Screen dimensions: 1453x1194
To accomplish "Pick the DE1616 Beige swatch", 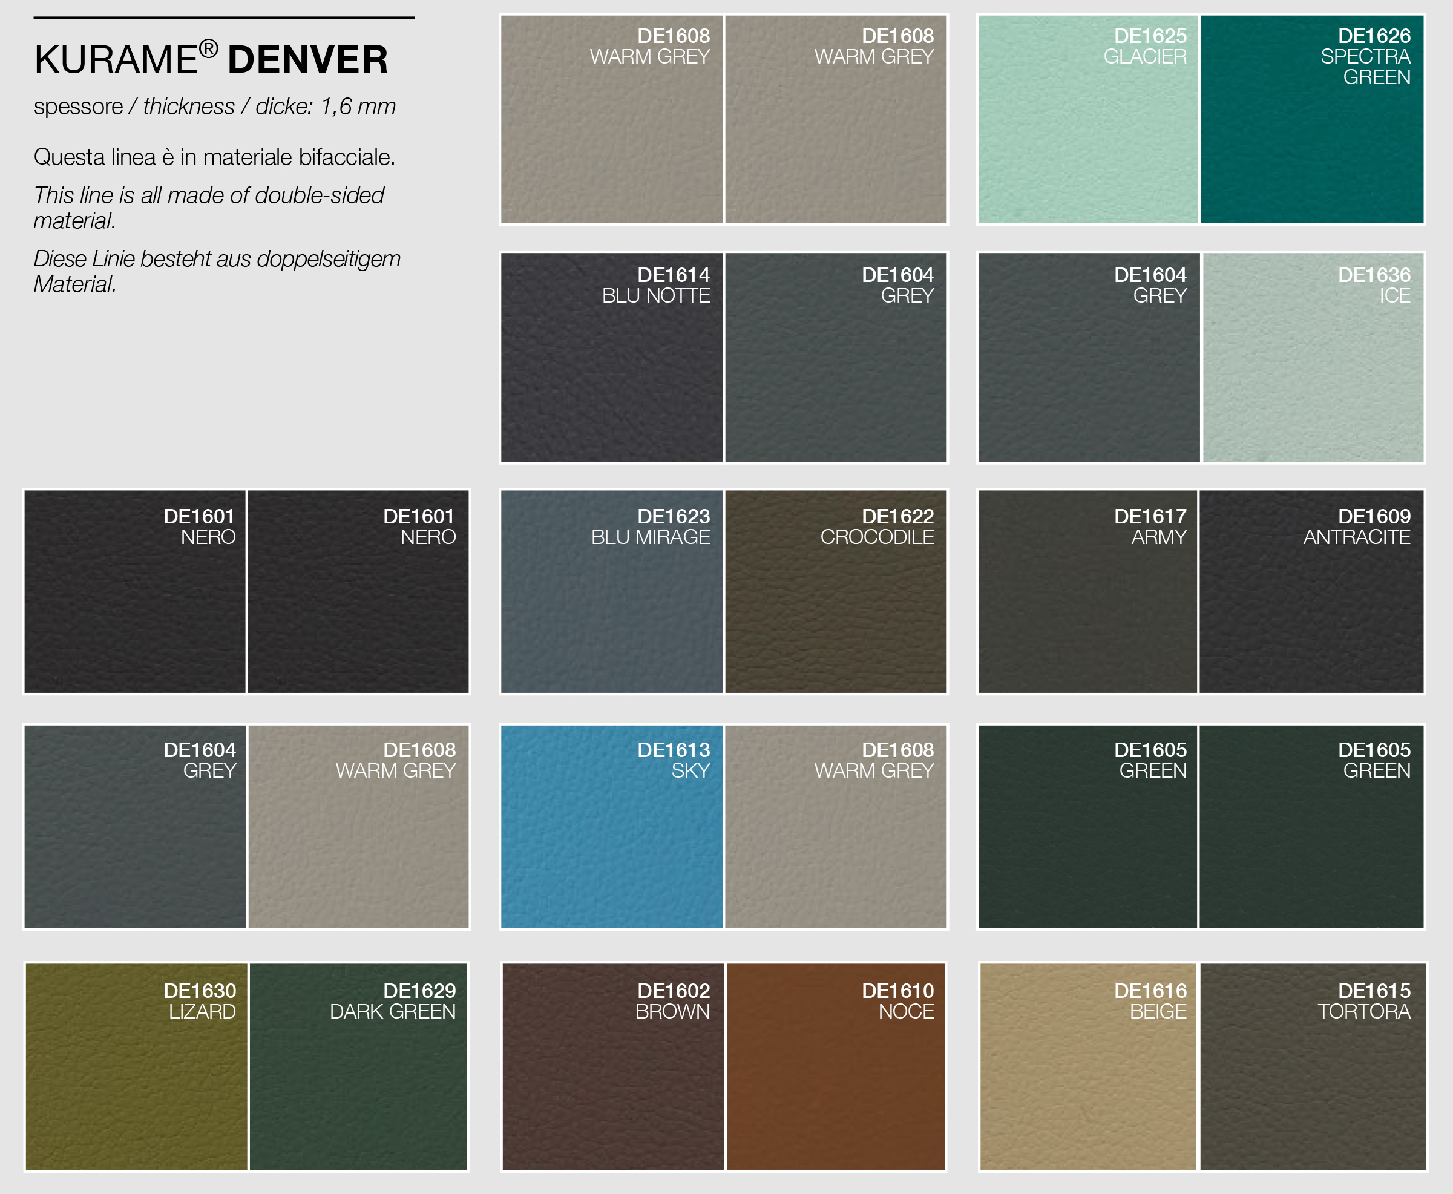I will [1089, 1066].
